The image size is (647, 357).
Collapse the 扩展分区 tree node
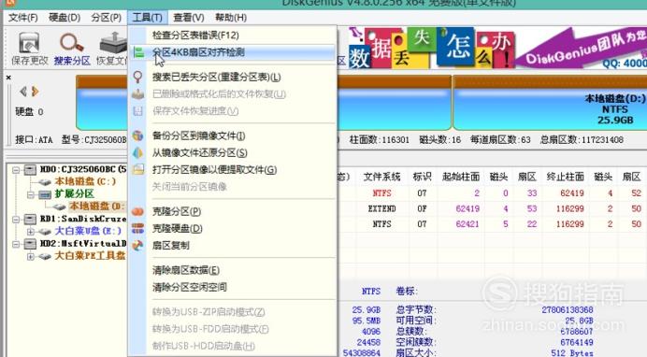point(31,194)
